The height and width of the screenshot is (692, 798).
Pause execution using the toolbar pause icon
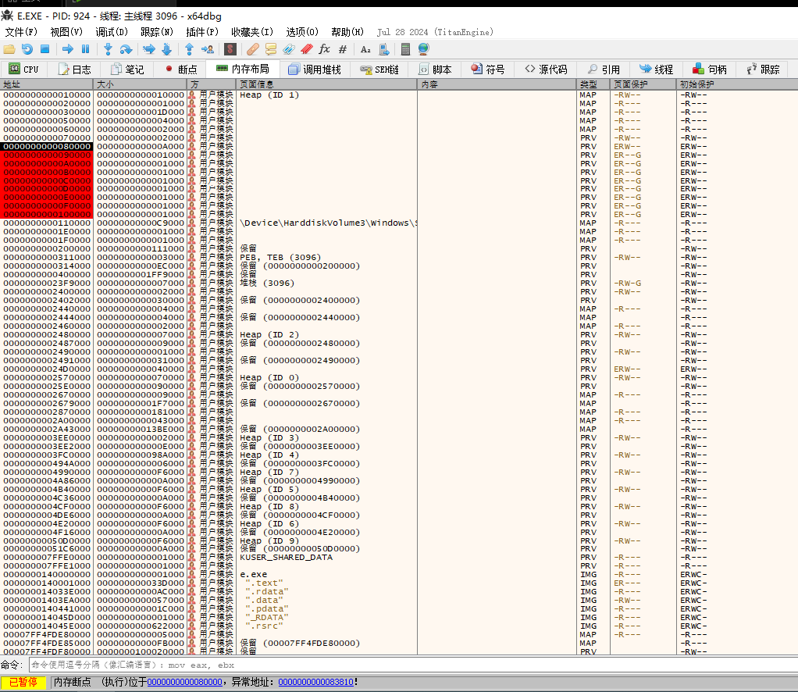click(x=86, y=49)
